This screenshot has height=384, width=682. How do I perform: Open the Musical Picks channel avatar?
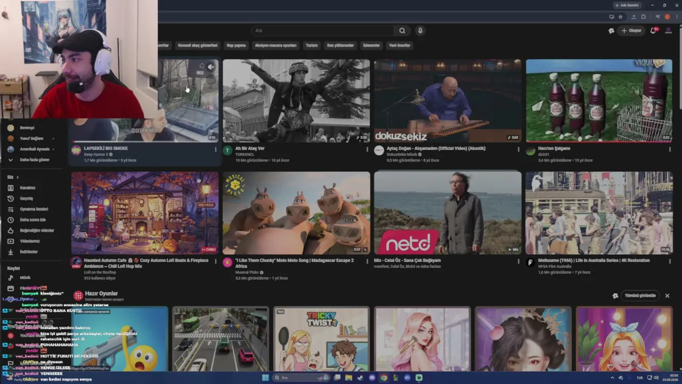click(228, 262)
